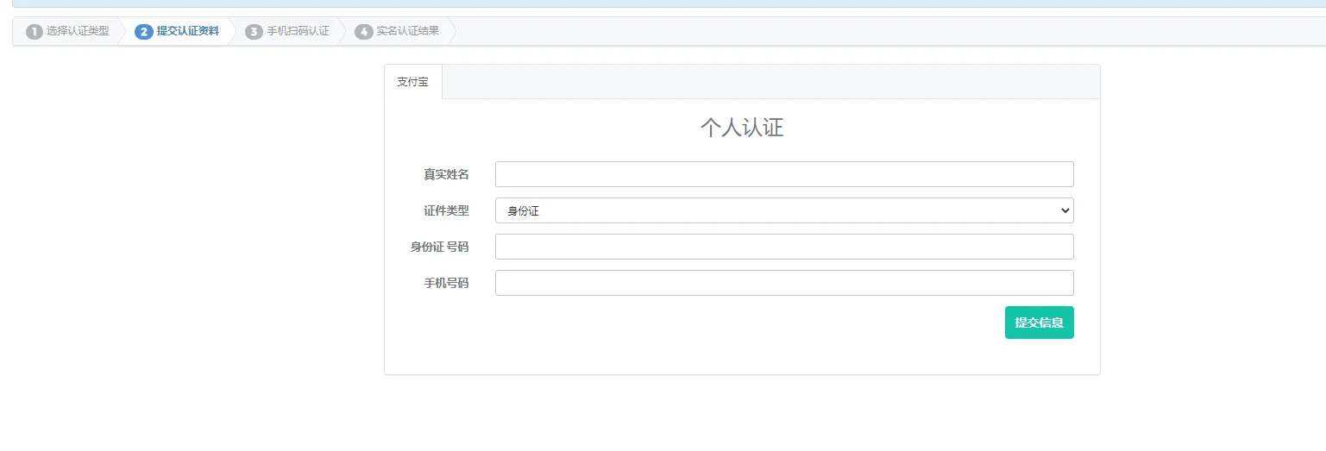Click the step 4 number circle icon
This screenshot has width=1326, height=451.
pyautogui.click(x=364, y=32)
